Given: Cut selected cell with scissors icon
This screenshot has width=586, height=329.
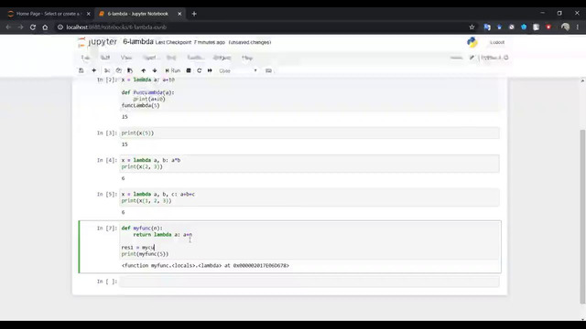Looking at the screenshot, I should 107,70.
